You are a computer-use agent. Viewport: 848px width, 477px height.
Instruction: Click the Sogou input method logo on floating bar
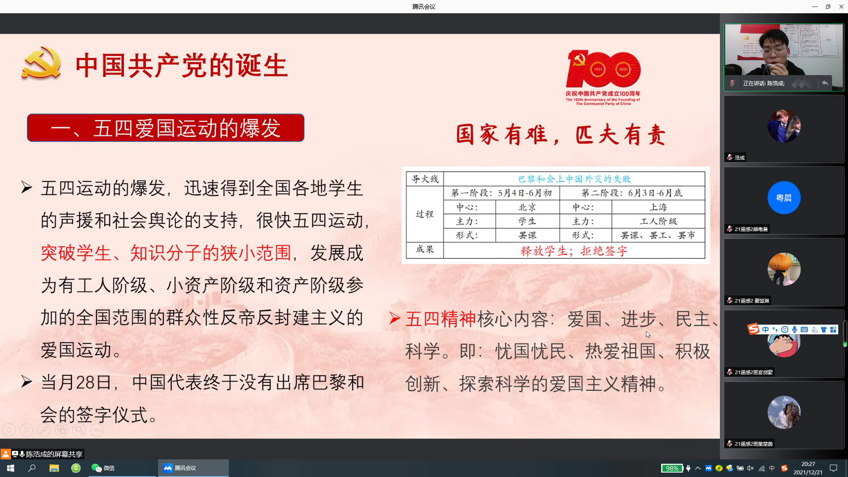[753, 329]
